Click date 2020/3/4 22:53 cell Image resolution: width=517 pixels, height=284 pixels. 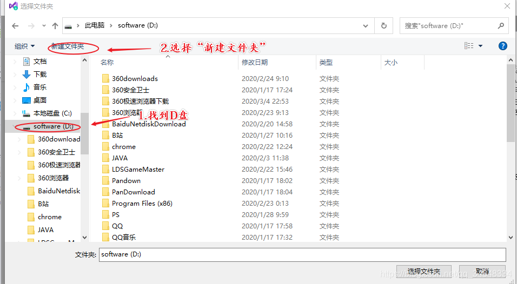click(x=265, y=102)
